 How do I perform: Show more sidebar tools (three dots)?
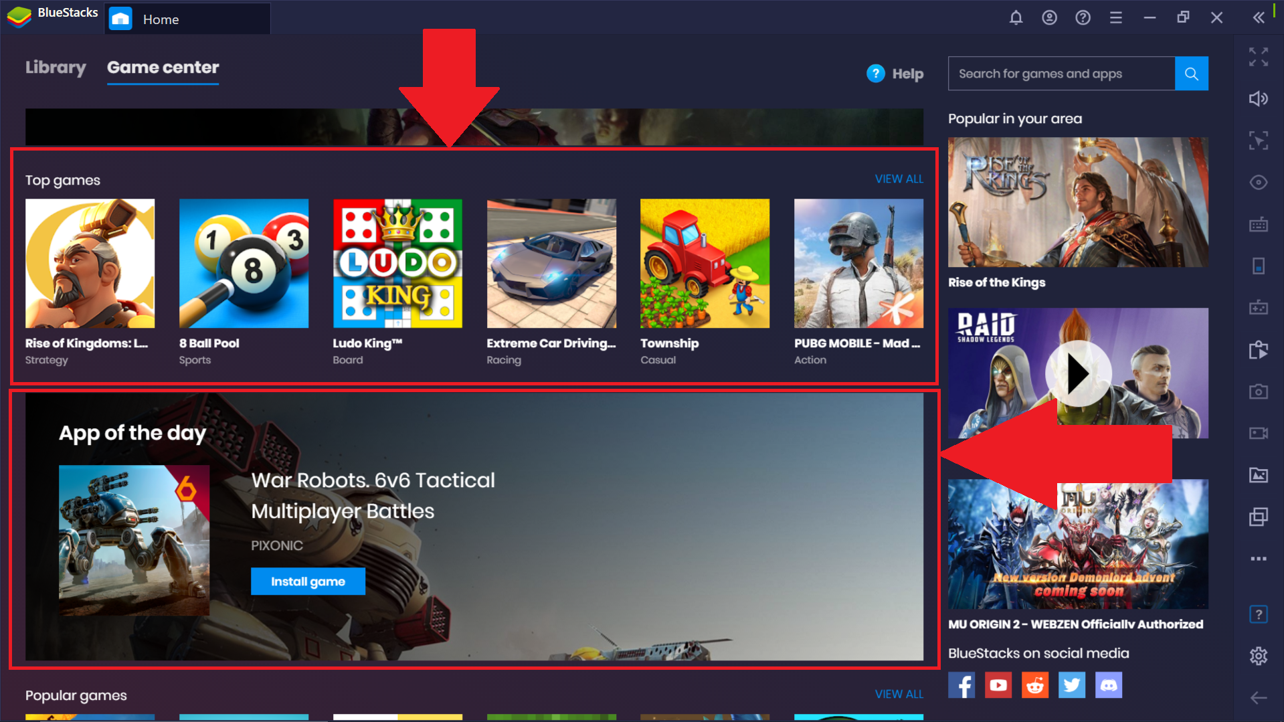coord(1259,559)
